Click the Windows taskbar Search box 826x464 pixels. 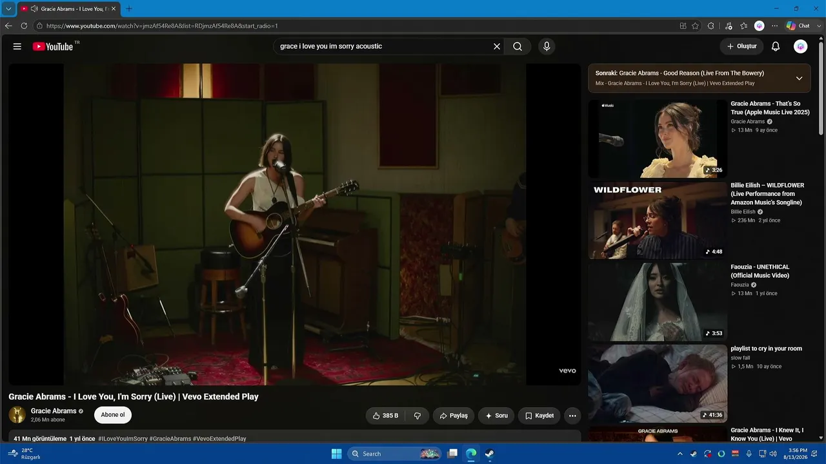click(396, 454)
